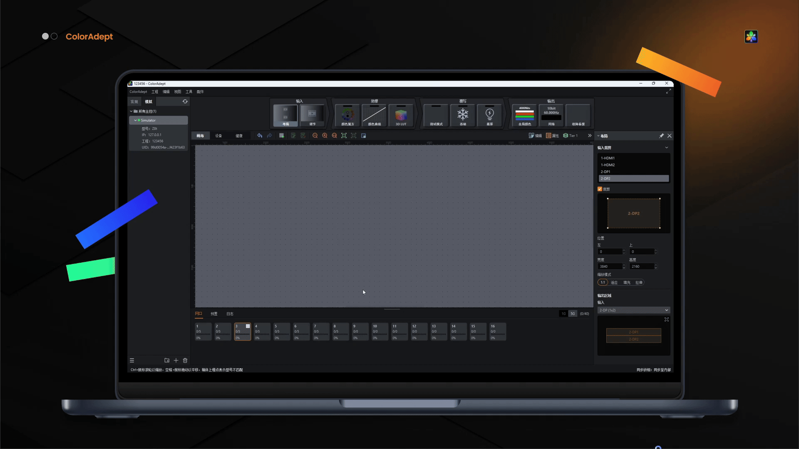The height and width of the screenshot is (449, 799).
Task: Open the 2-DP (1x2) input dropdown
Action: pyautogui.click(x=633, y=310)
